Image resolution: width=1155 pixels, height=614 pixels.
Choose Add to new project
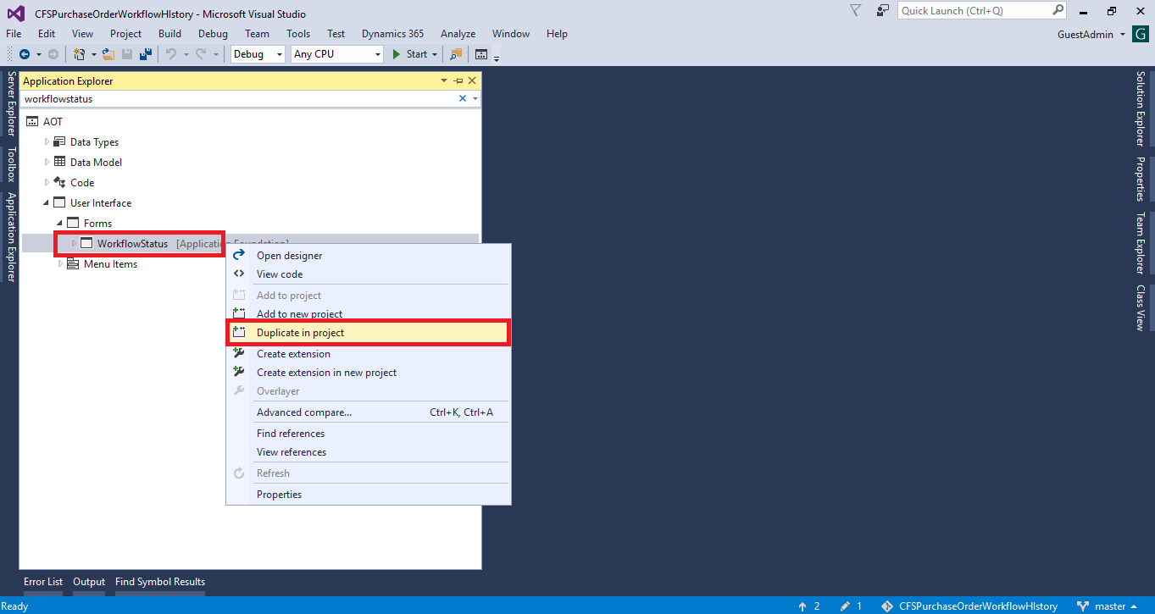click(369, 313)
